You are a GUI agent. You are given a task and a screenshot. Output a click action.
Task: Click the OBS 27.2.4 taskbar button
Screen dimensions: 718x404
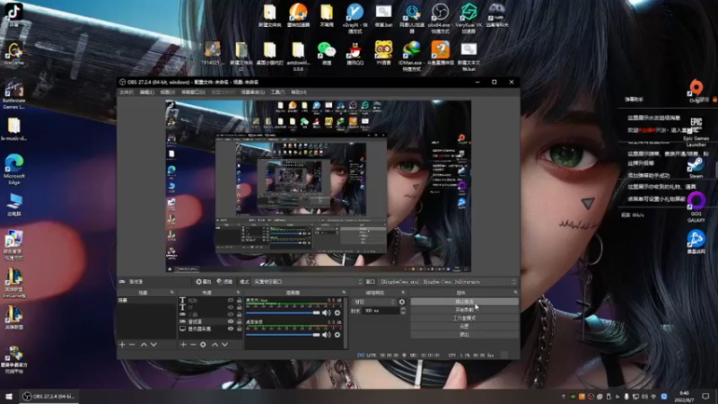click(x=48, y=396)
